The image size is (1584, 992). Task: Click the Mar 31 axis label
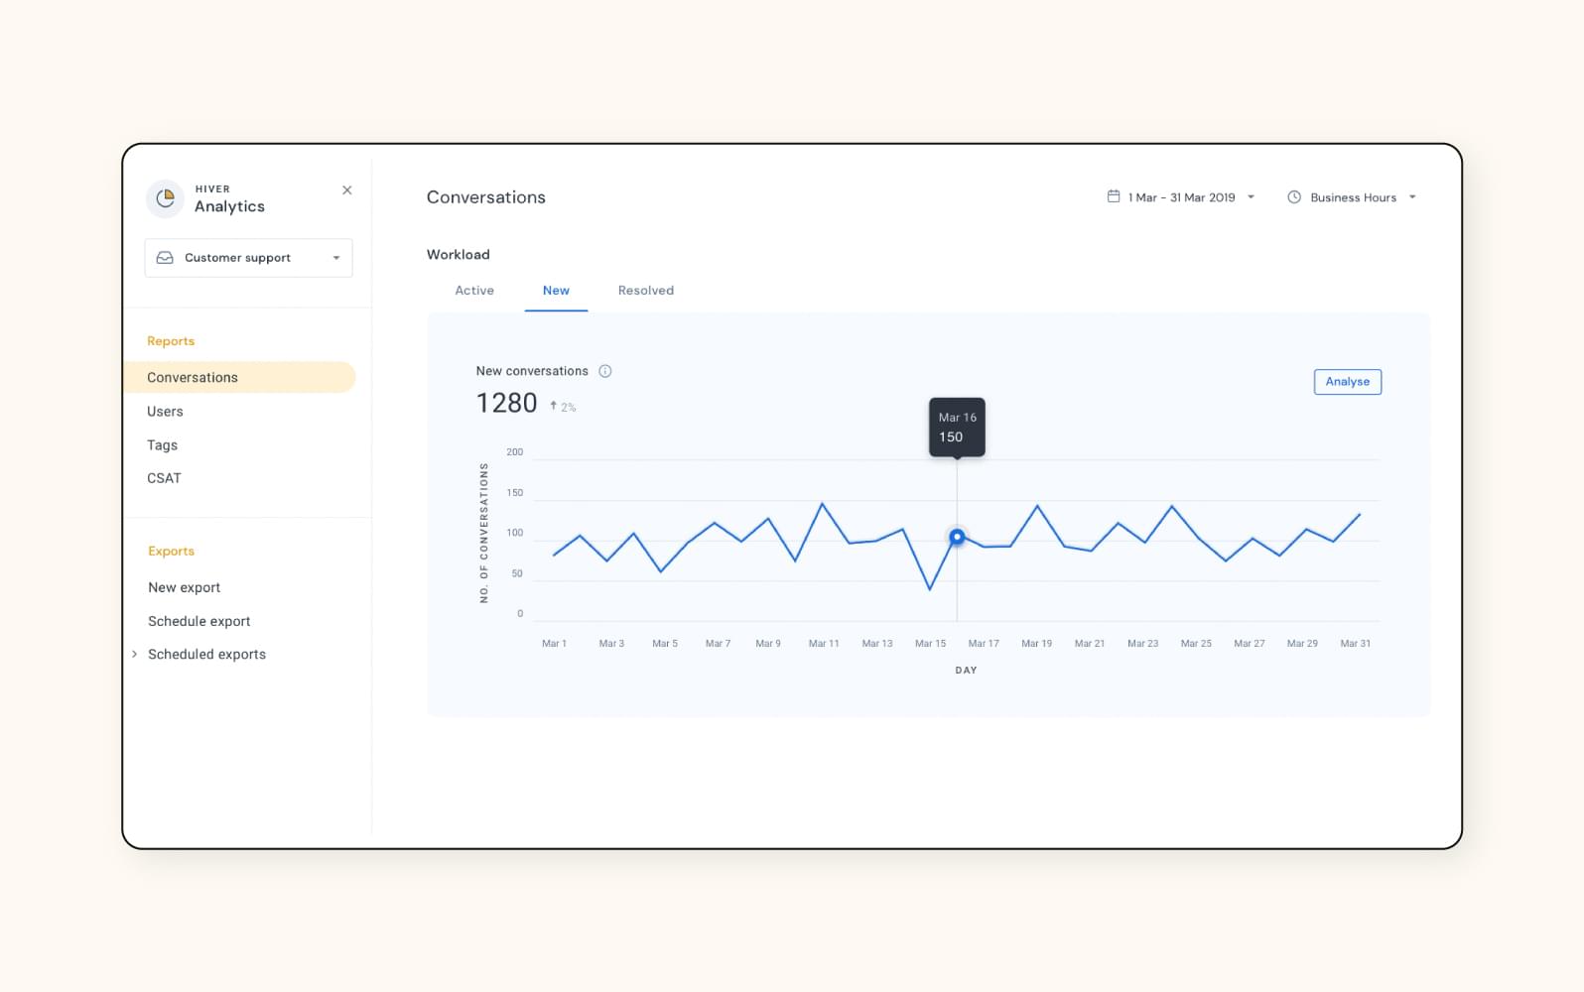pos(1355,644)
